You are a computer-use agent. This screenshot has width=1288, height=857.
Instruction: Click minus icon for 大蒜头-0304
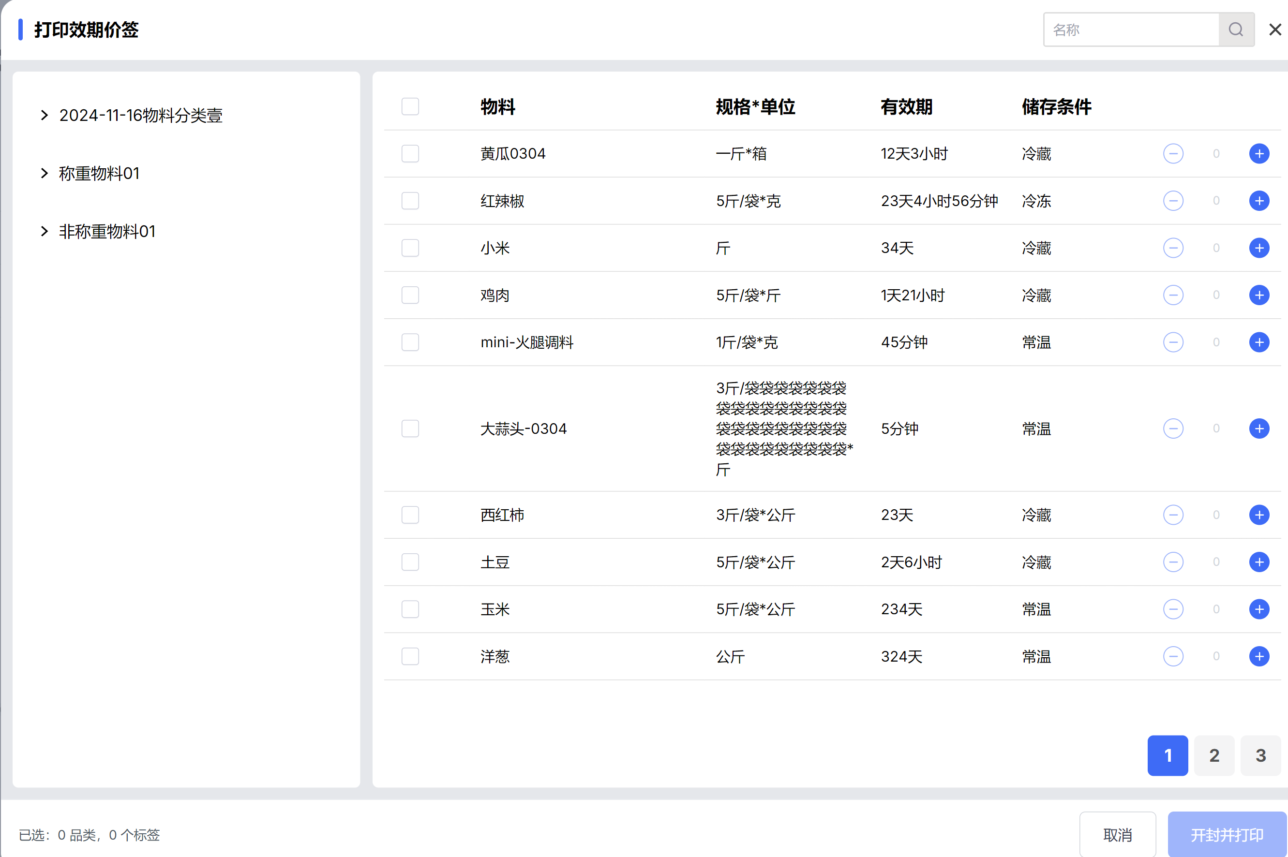click(1173, 428)
